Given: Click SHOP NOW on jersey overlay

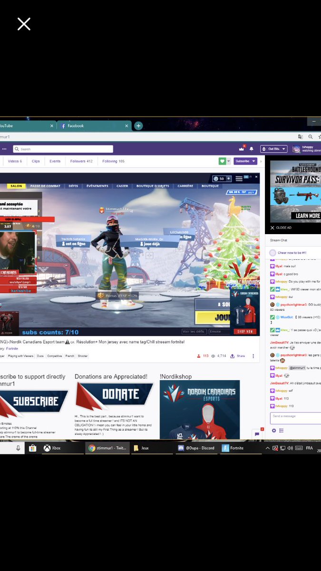Looking at the screenshot, I should click(244, 332).
